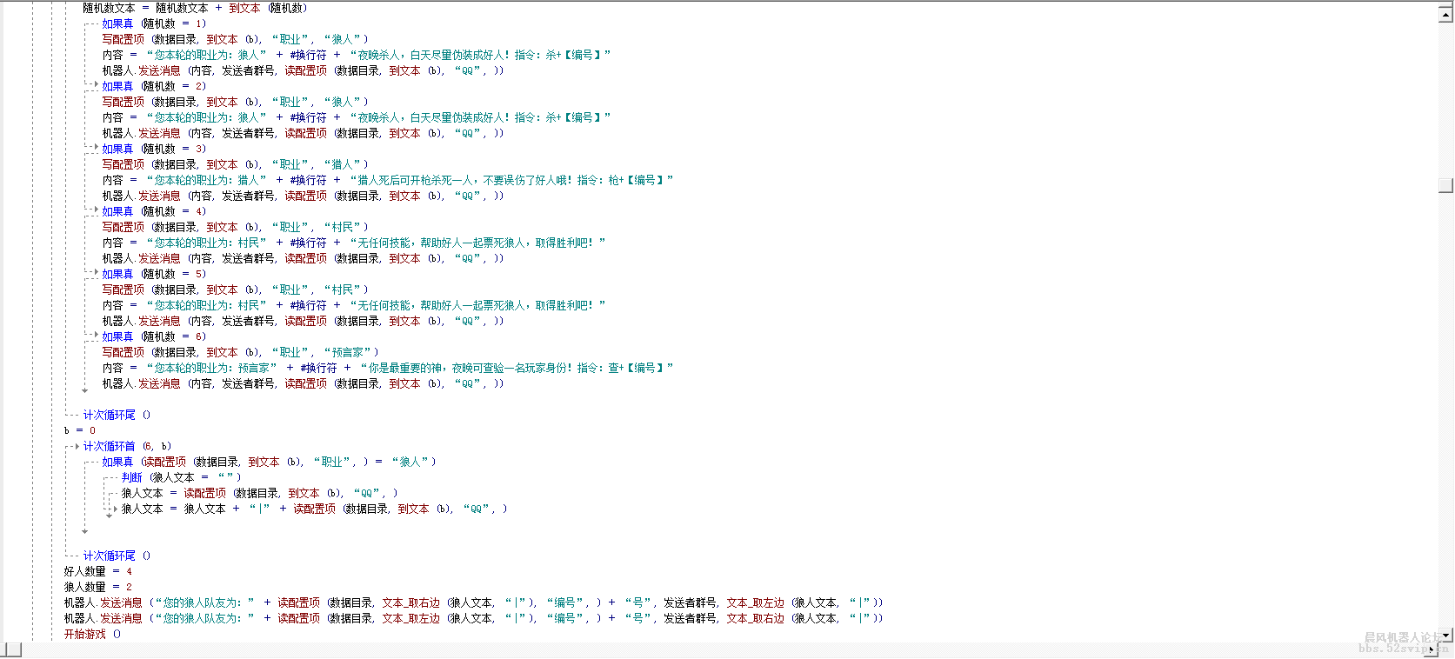
Task: Click the 狼人数量 = 2 assignment line
Action: click(x=97, y=588)
